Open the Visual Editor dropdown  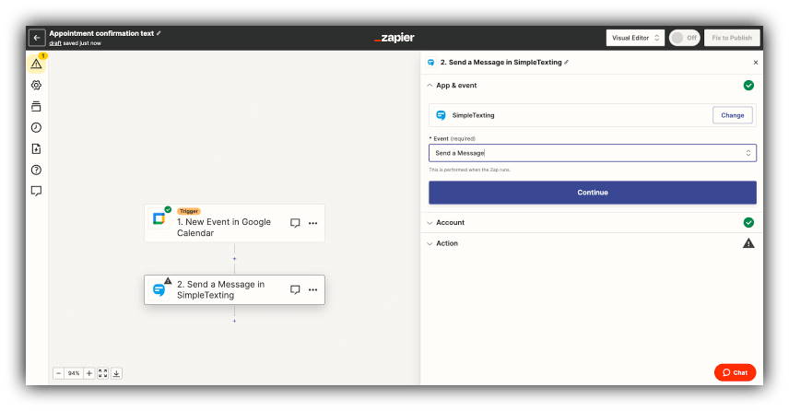pyautogui.click(x=635, y=38)
